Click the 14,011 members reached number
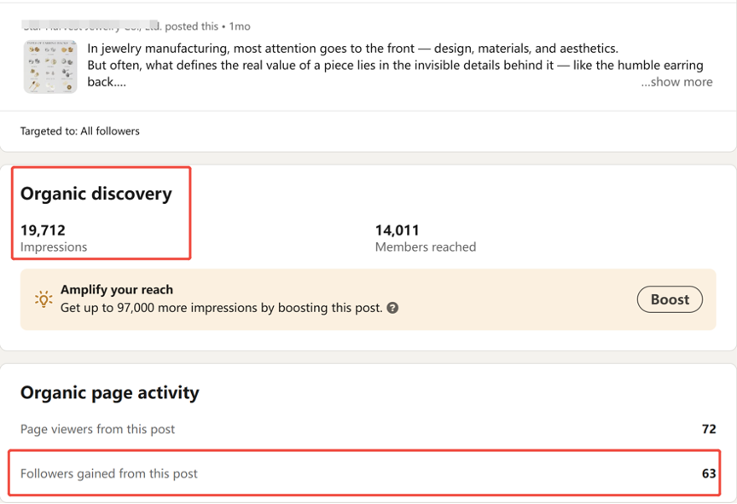Viewport: 737px width, 504px height. [x=397, y=230]
